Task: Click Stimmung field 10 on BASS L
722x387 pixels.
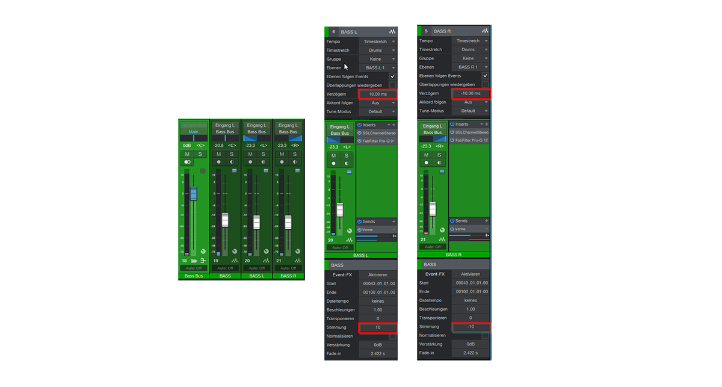Action: point(378,327)
